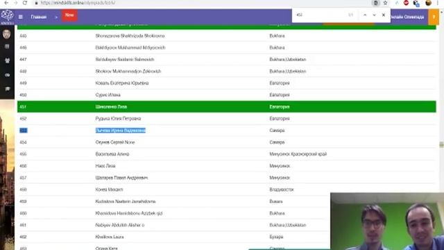This screenshot has width=444, height=250.
Task: Open the group users icon in the sidebar
Action: (x=7, y=60)
